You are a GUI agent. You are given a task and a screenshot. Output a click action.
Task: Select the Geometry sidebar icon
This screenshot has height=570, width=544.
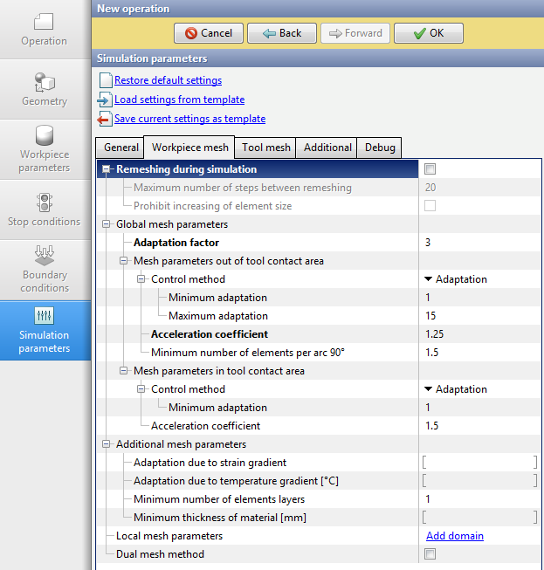pos(45,89)
